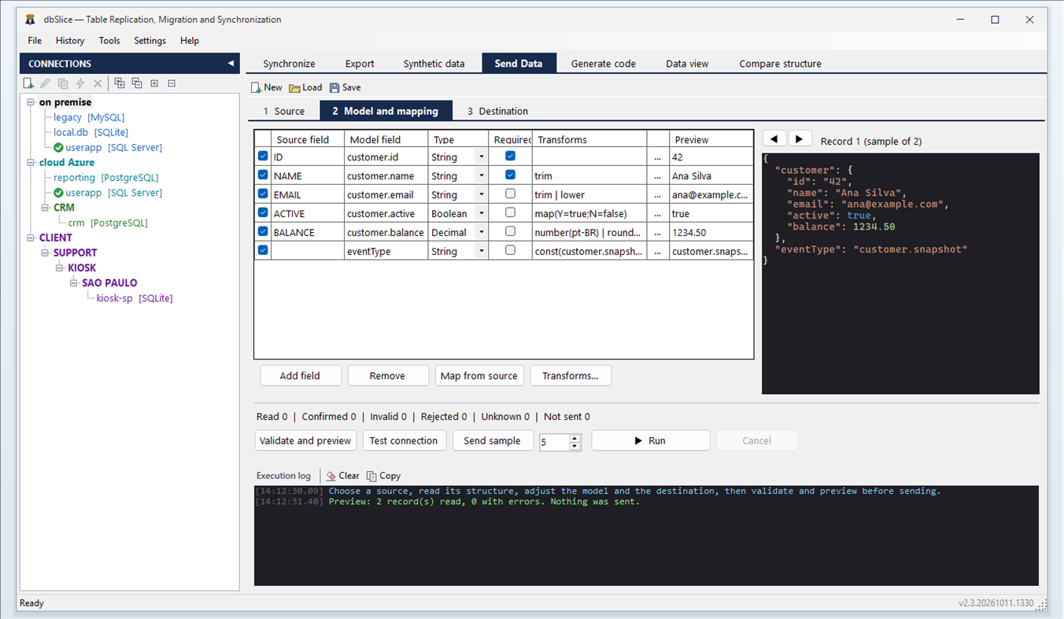The image size is (1064, 619).
Task: Click the single plus-box icon in Connections toolbar
Action: [154, 83]
